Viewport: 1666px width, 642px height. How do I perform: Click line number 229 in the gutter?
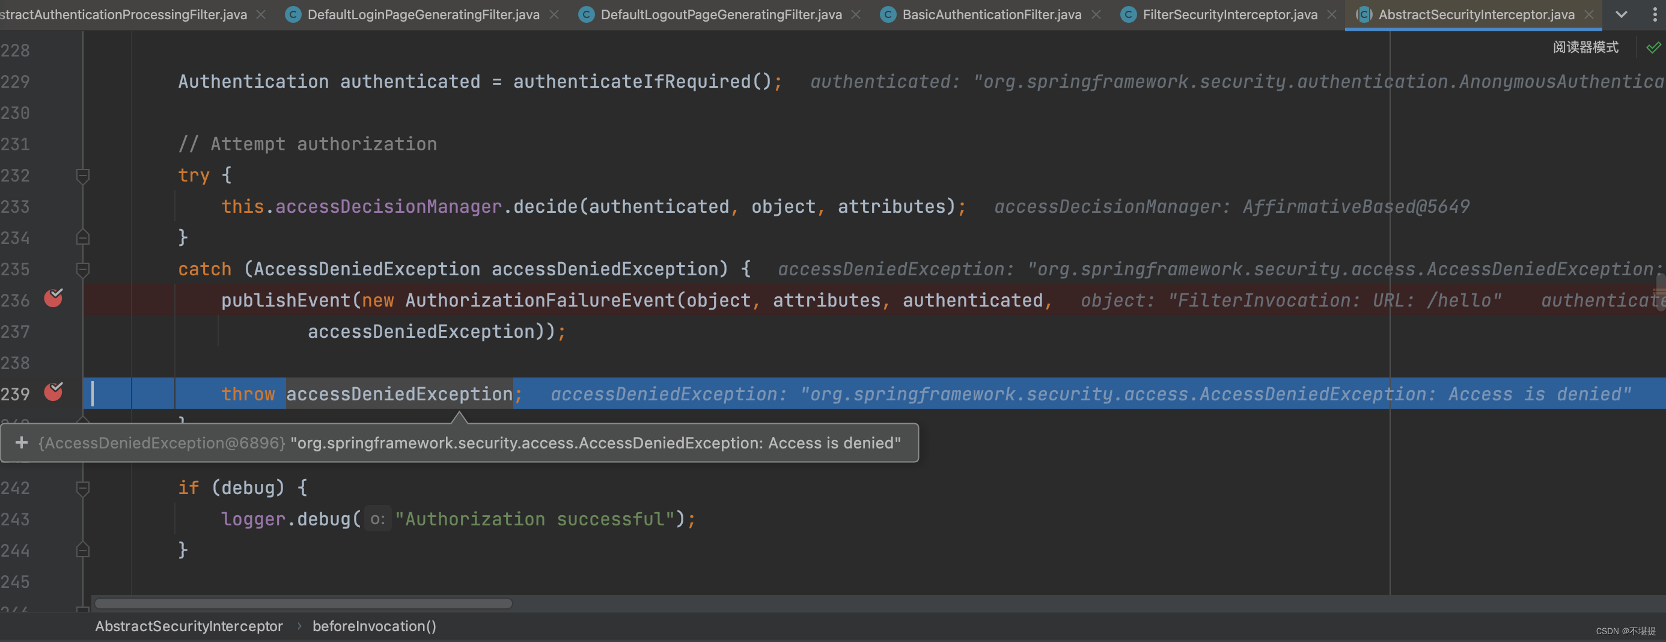(16, 82)
